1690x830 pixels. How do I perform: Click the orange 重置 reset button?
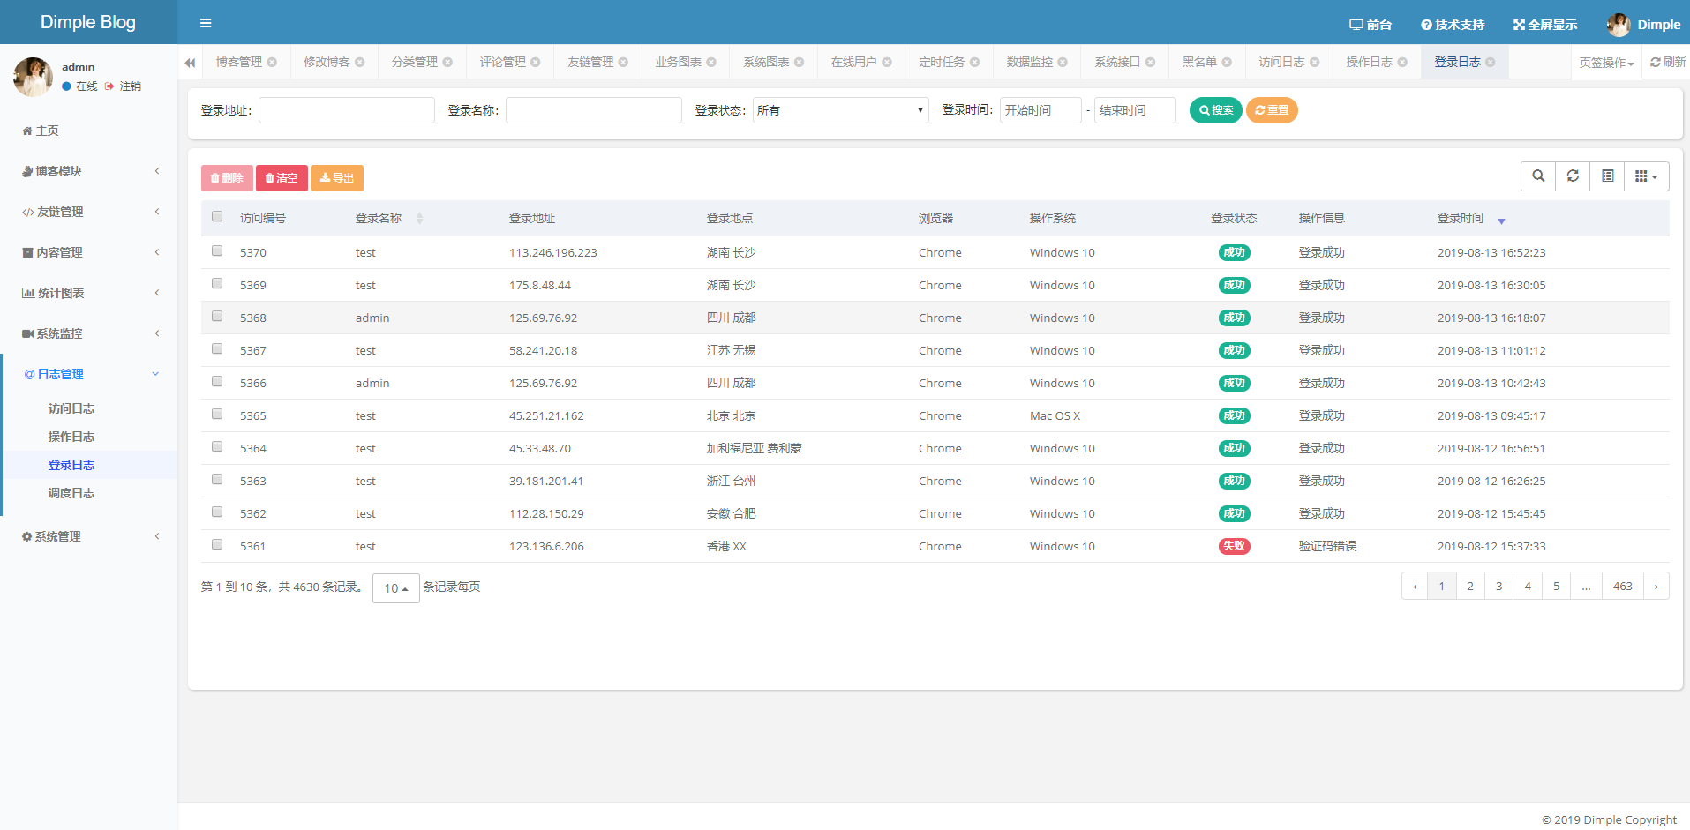pyautogui.click(x=1272, y=110)
